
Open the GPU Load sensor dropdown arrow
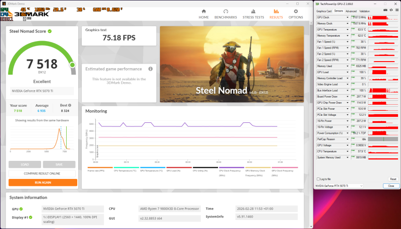(x=347, y=72)
